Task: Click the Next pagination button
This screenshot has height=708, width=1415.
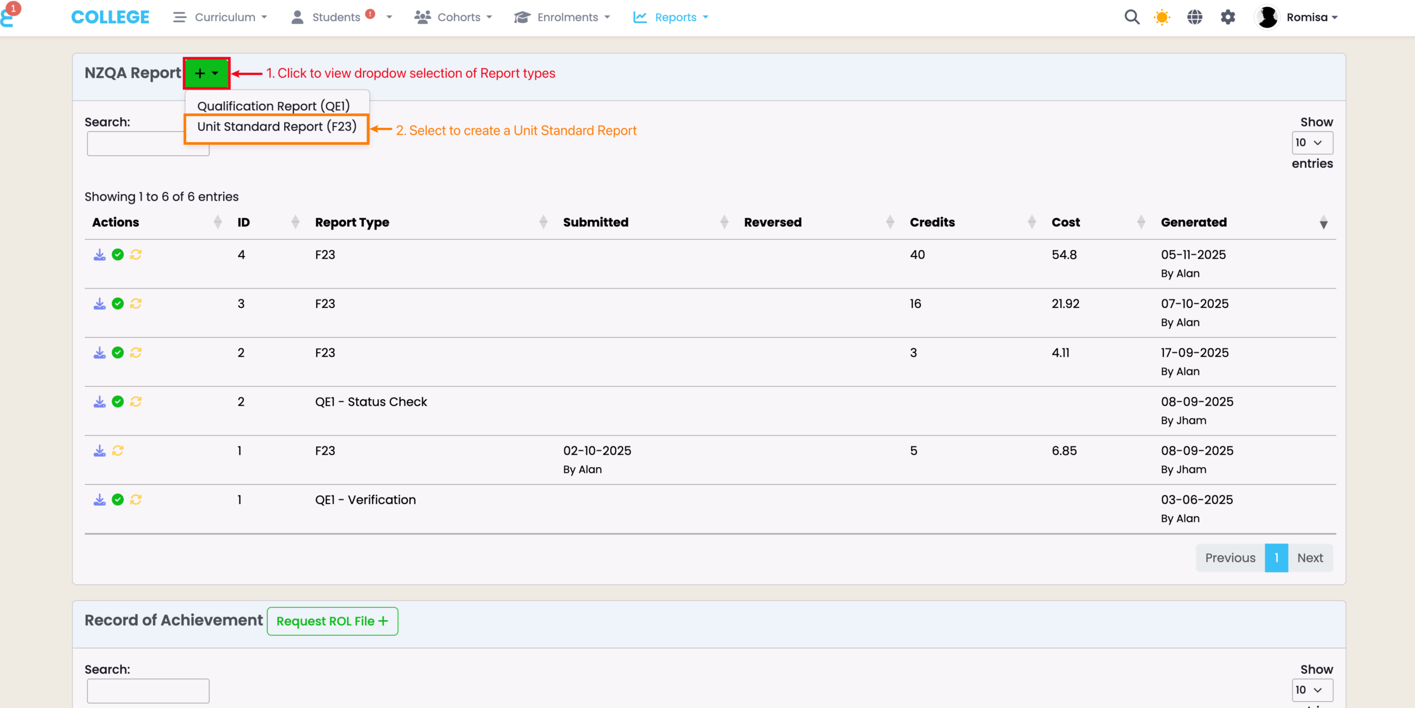Action: coord(1309,558)
